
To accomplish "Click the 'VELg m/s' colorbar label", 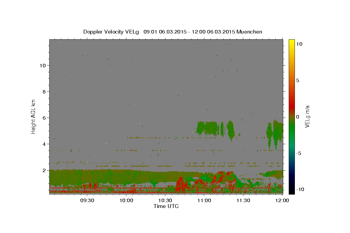I will point(307,116).
